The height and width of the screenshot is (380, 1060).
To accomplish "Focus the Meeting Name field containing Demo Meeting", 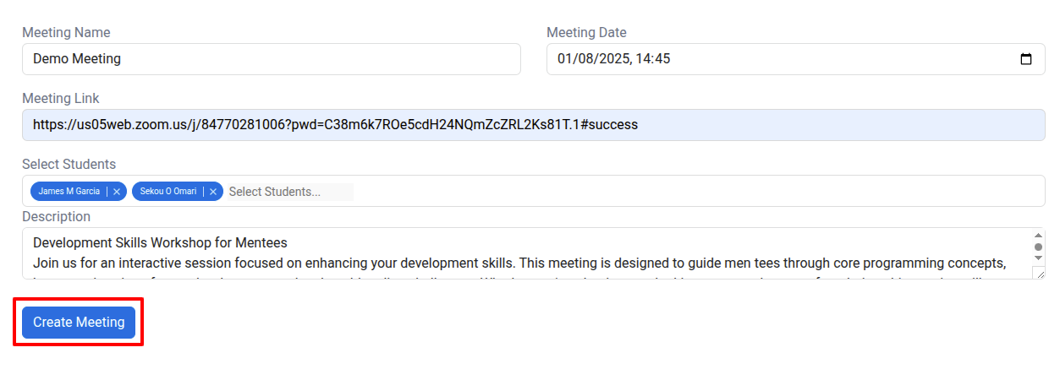I will [272, 59].
